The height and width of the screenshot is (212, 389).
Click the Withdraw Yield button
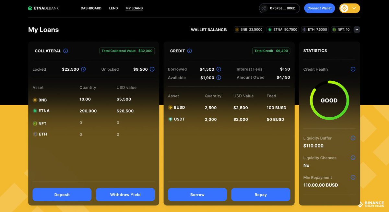point(125,194)
